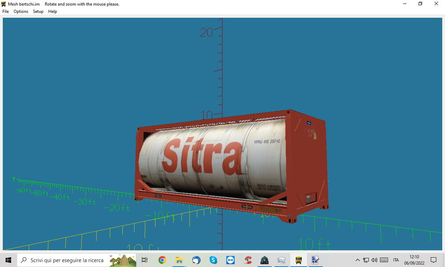The height and width of the screenshot is (267, 445).
Task: Open the monitor-with-pen app on taskbar
Action: click(316, 260)
